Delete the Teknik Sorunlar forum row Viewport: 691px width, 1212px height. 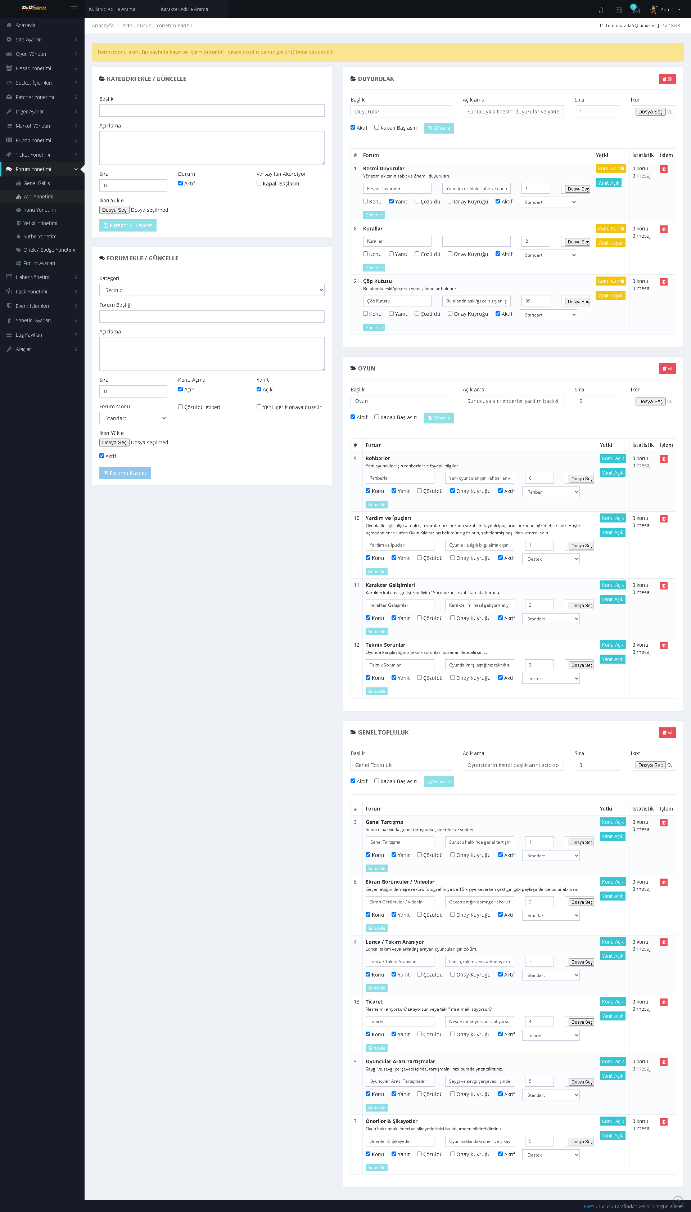[x=664, y=646]
